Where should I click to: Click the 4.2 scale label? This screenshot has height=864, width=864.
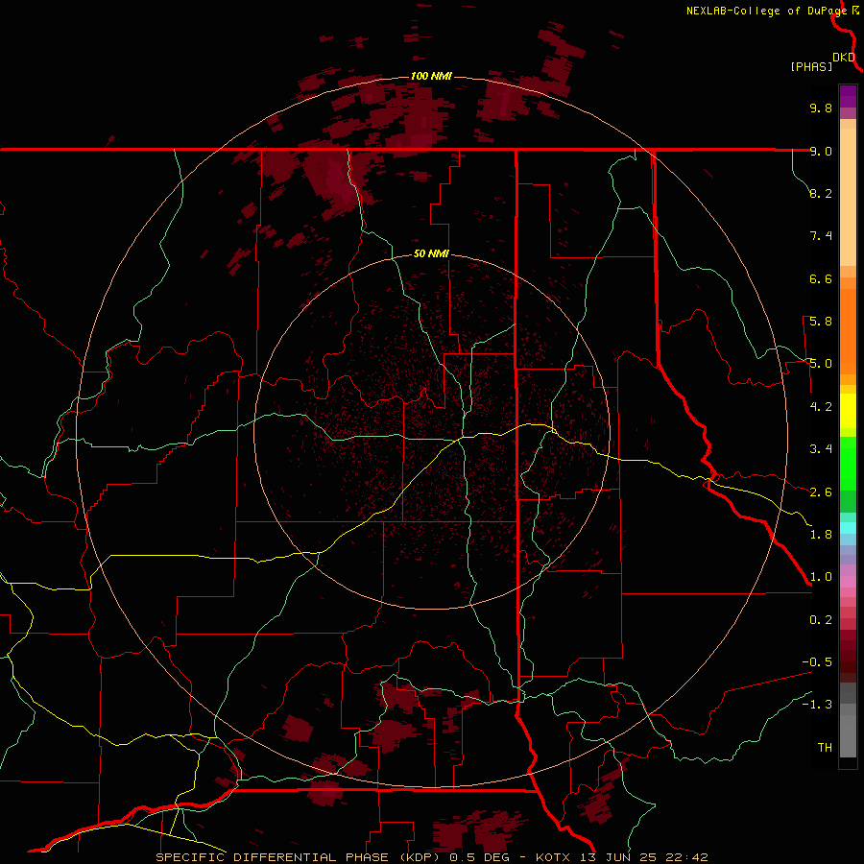(821, 407)
